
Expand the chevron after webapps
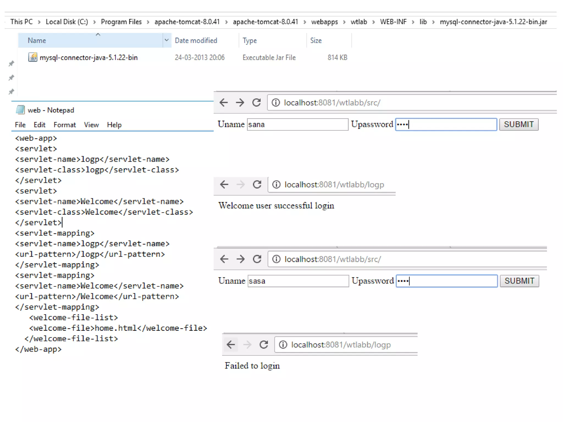[x=344, y=22]
